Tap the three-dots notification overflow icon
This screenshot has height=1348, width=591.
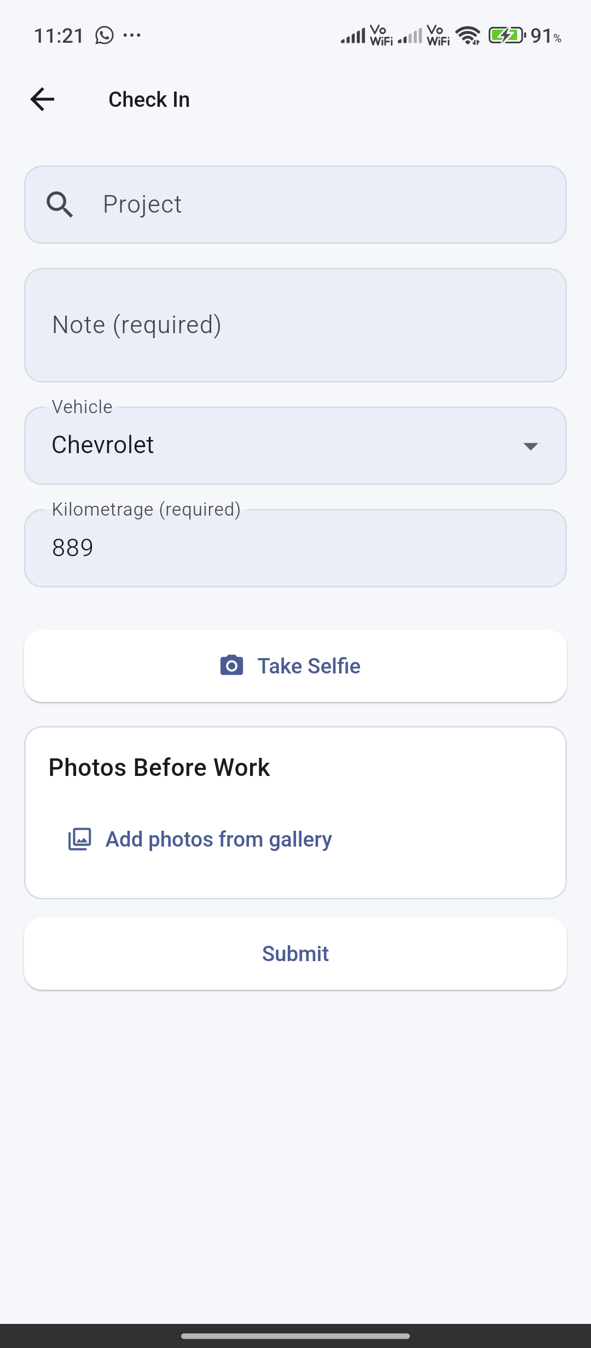coord(132,36)
